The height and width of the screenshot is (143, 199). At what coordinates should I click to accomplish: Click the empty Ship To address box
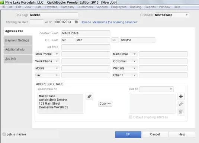tap(152, 103)
